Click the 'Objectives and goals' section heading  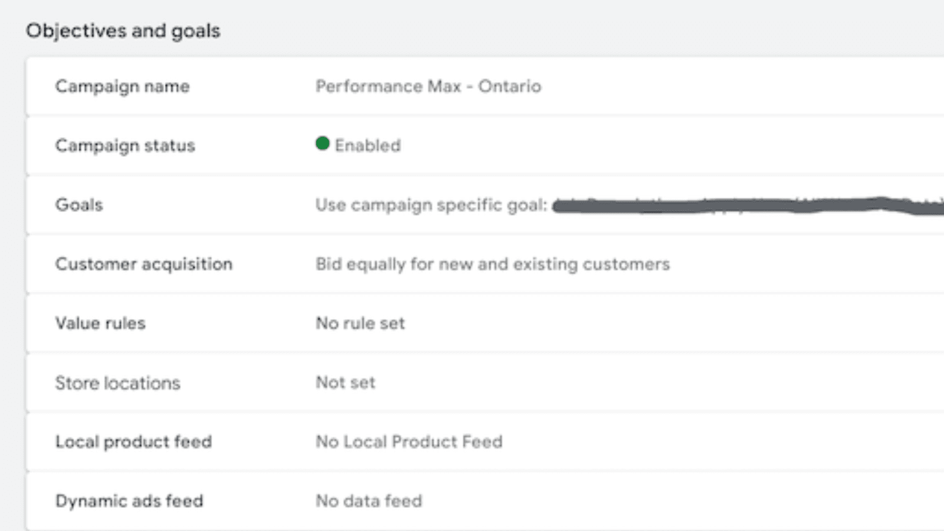(x=123, y=31)
